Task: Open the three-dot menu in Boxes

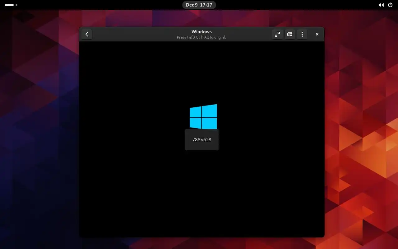Action: point(302,34)
